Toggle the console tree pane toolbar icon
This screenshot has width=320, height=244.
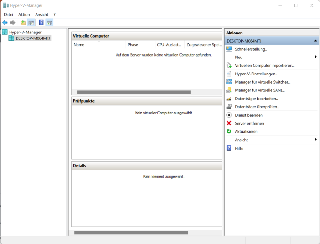tap(32, 23)
